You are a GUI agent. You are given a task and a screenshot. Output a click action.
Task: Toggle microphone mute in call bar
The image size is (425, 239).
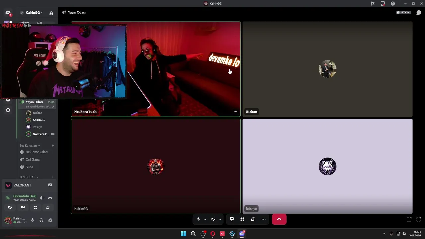(x=198, y=219)
